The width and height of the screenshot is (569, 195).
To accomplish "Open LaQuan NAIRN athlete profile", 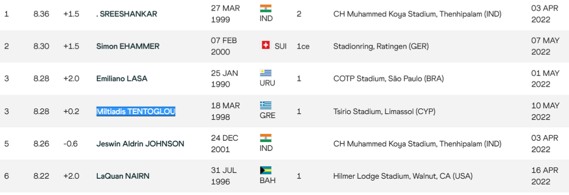I will pos(123,176).
